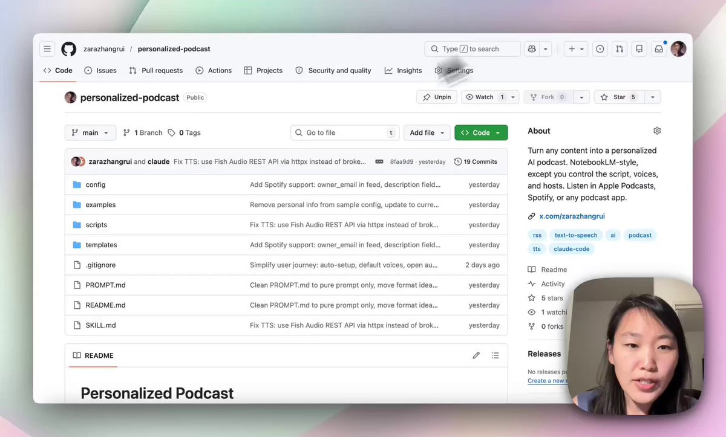Open the Activity link
The height and width of the screenshot is (437, 726).
click(546, 284)
